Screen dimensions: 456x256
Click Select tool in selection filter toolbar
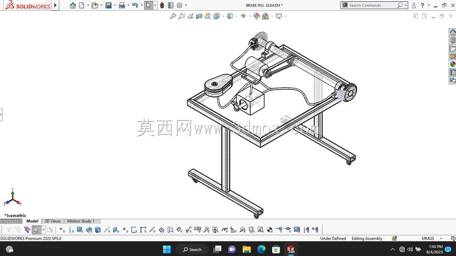click(x=36, y=230)
